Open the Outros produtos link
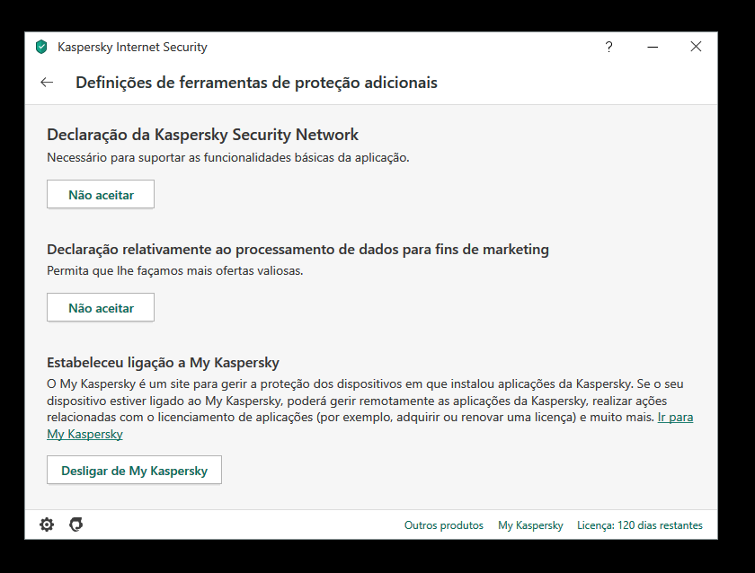Viewport: 755px width, 573px height. click(444, 525)
